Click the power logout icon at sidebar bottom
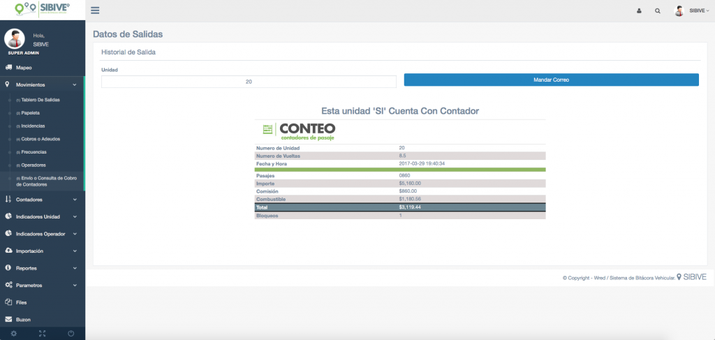This screenshot has height=340, width=715. 71,333
